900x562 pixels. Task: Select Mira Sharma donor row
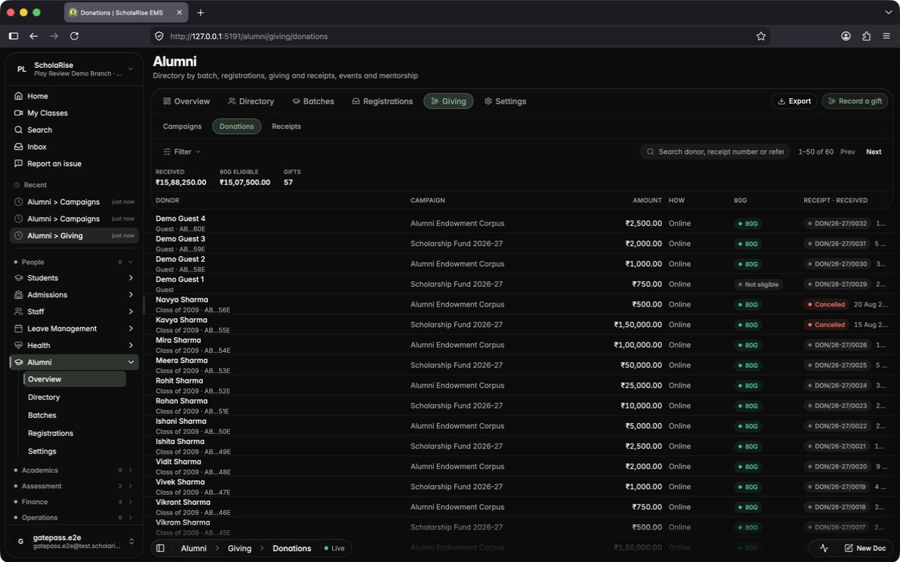tap(521, 345)
